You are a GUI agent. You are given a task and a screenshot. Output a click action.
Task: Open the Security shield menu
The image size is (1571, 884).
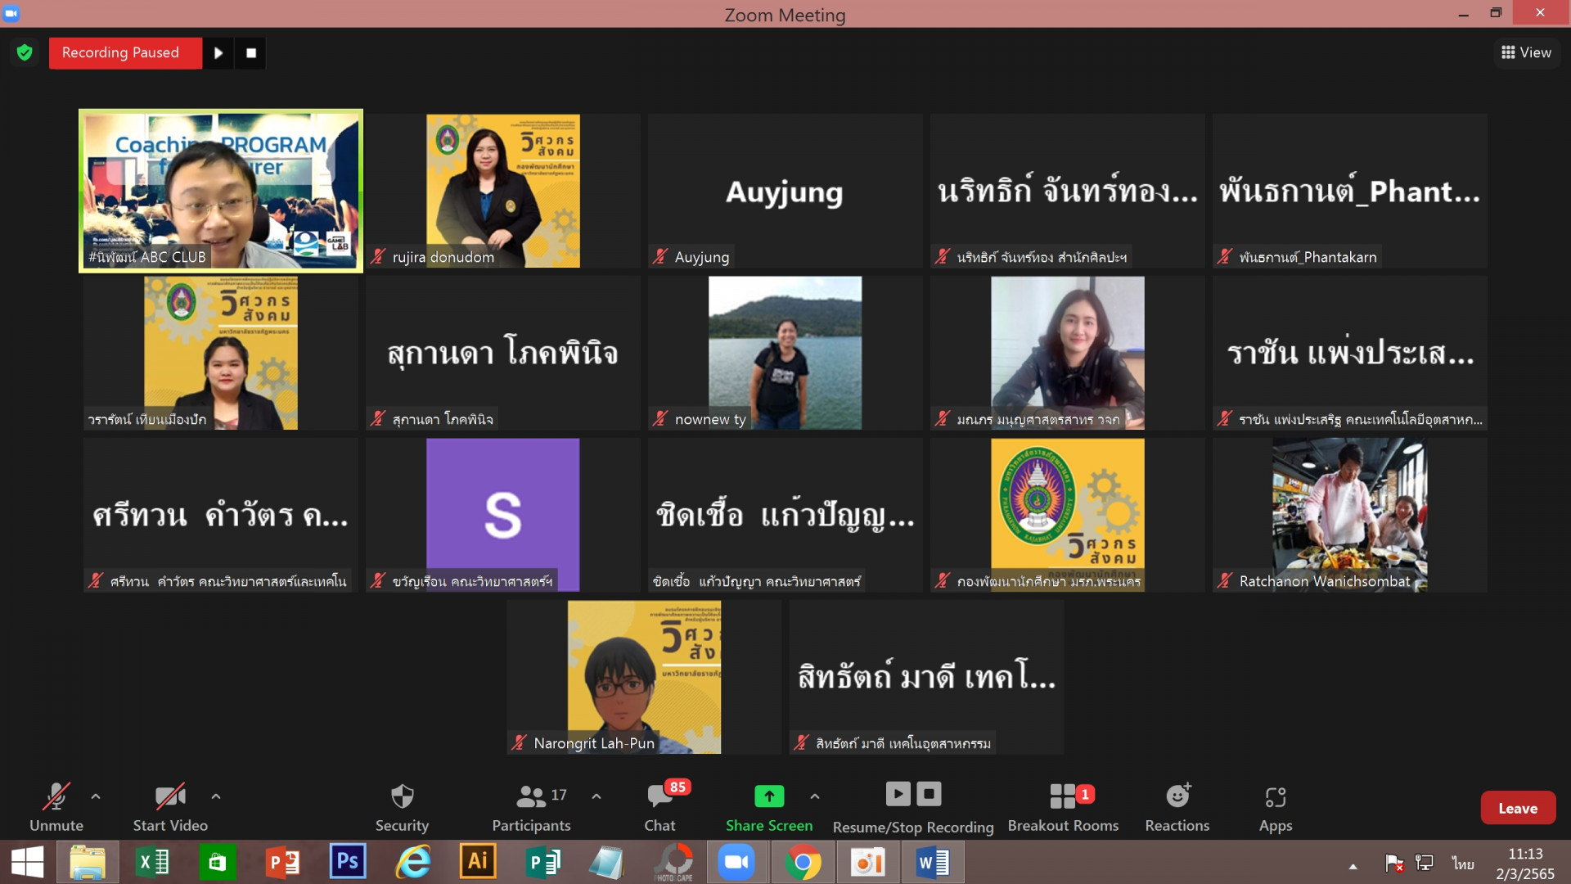(402, 807)
